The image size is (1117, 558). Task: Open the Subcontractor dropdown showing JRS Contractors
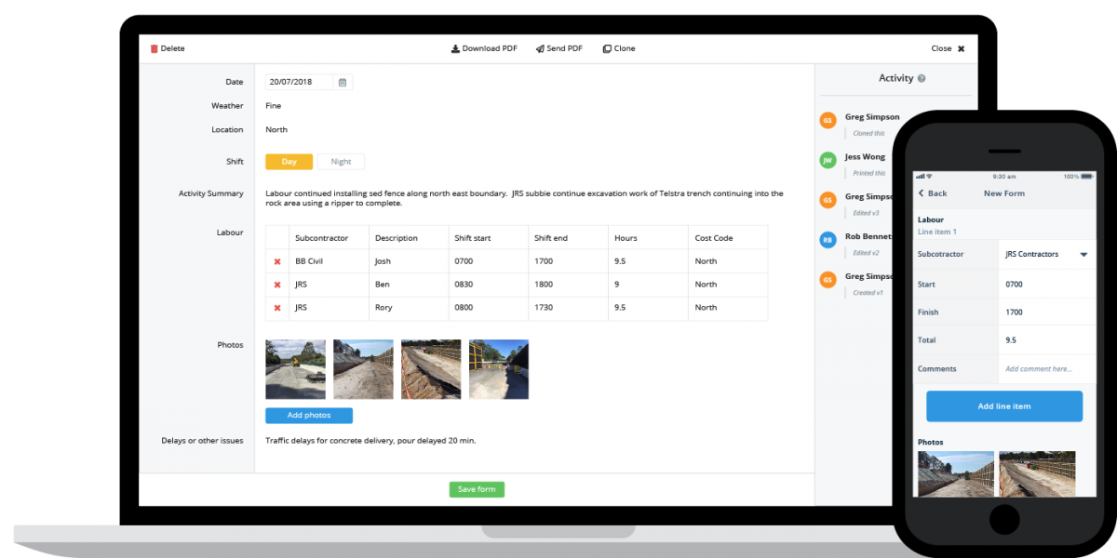coord(1047,254)
